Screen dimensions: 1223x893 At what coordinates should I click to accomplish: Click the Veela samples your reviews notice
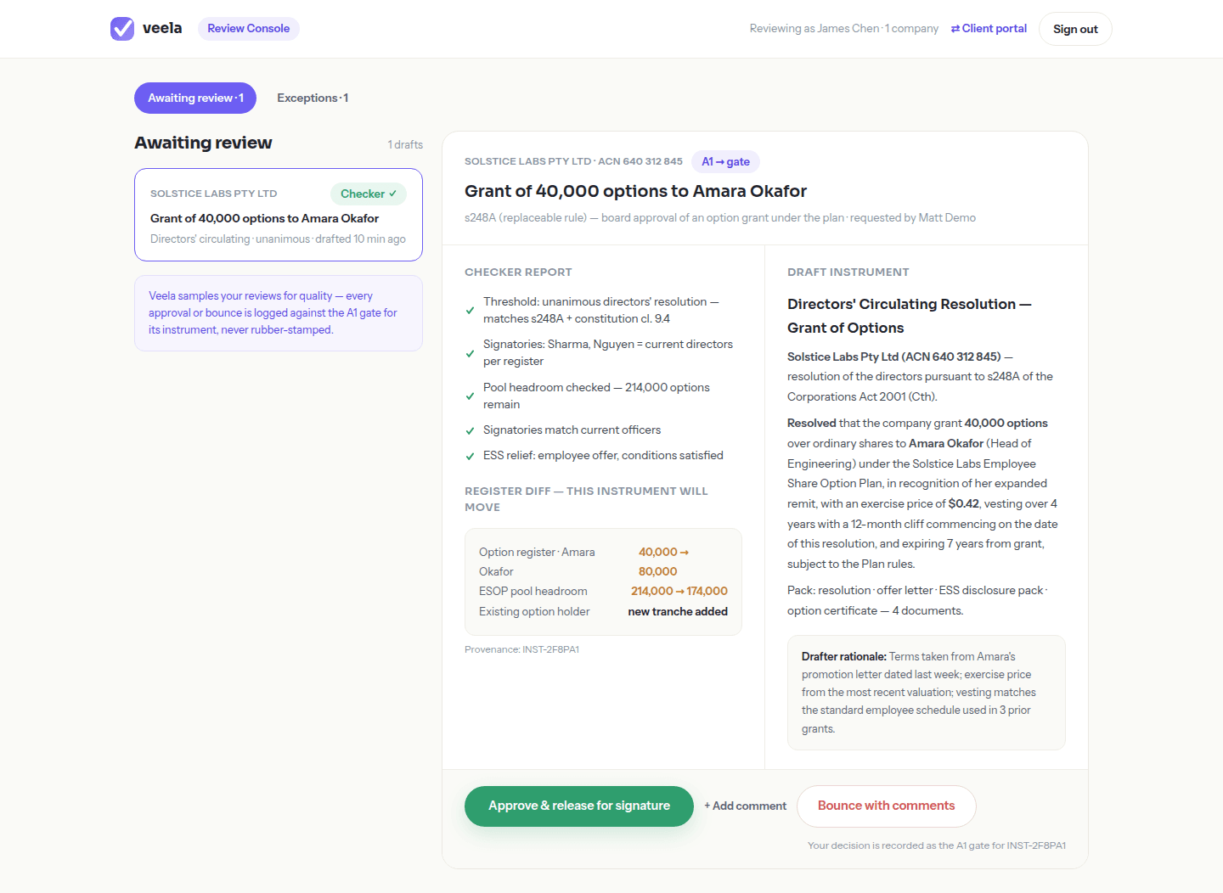click(279, 313)
